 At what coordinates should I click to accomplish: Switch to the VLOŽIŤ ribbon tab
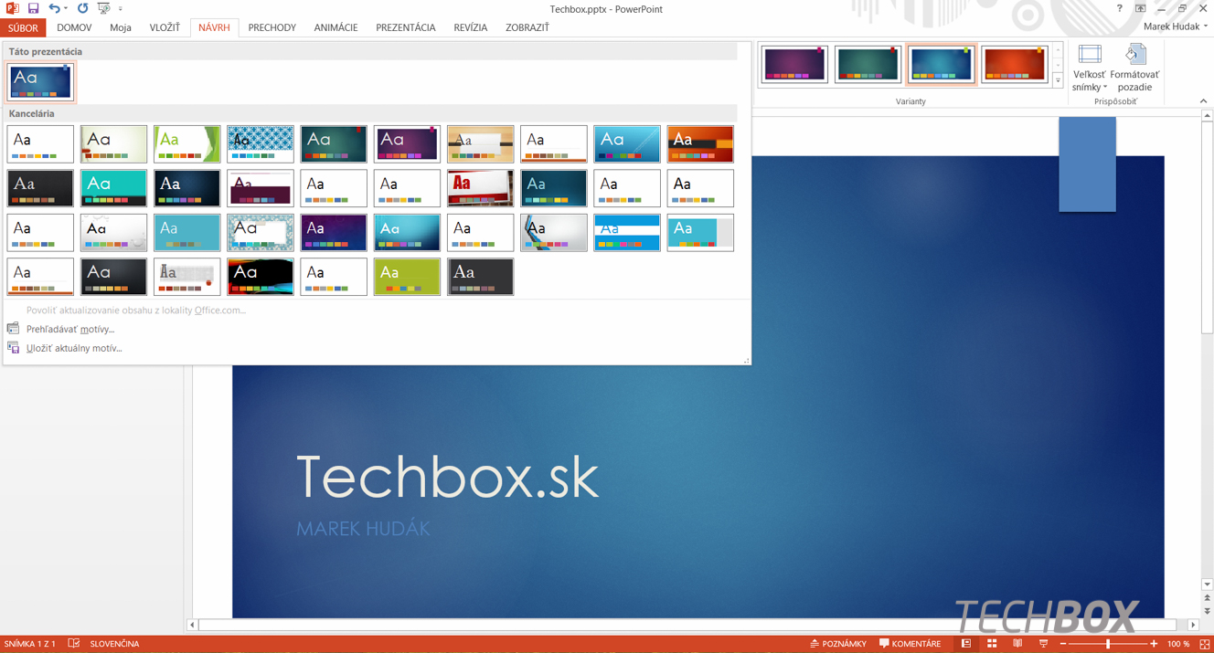(x=165, y=27)
